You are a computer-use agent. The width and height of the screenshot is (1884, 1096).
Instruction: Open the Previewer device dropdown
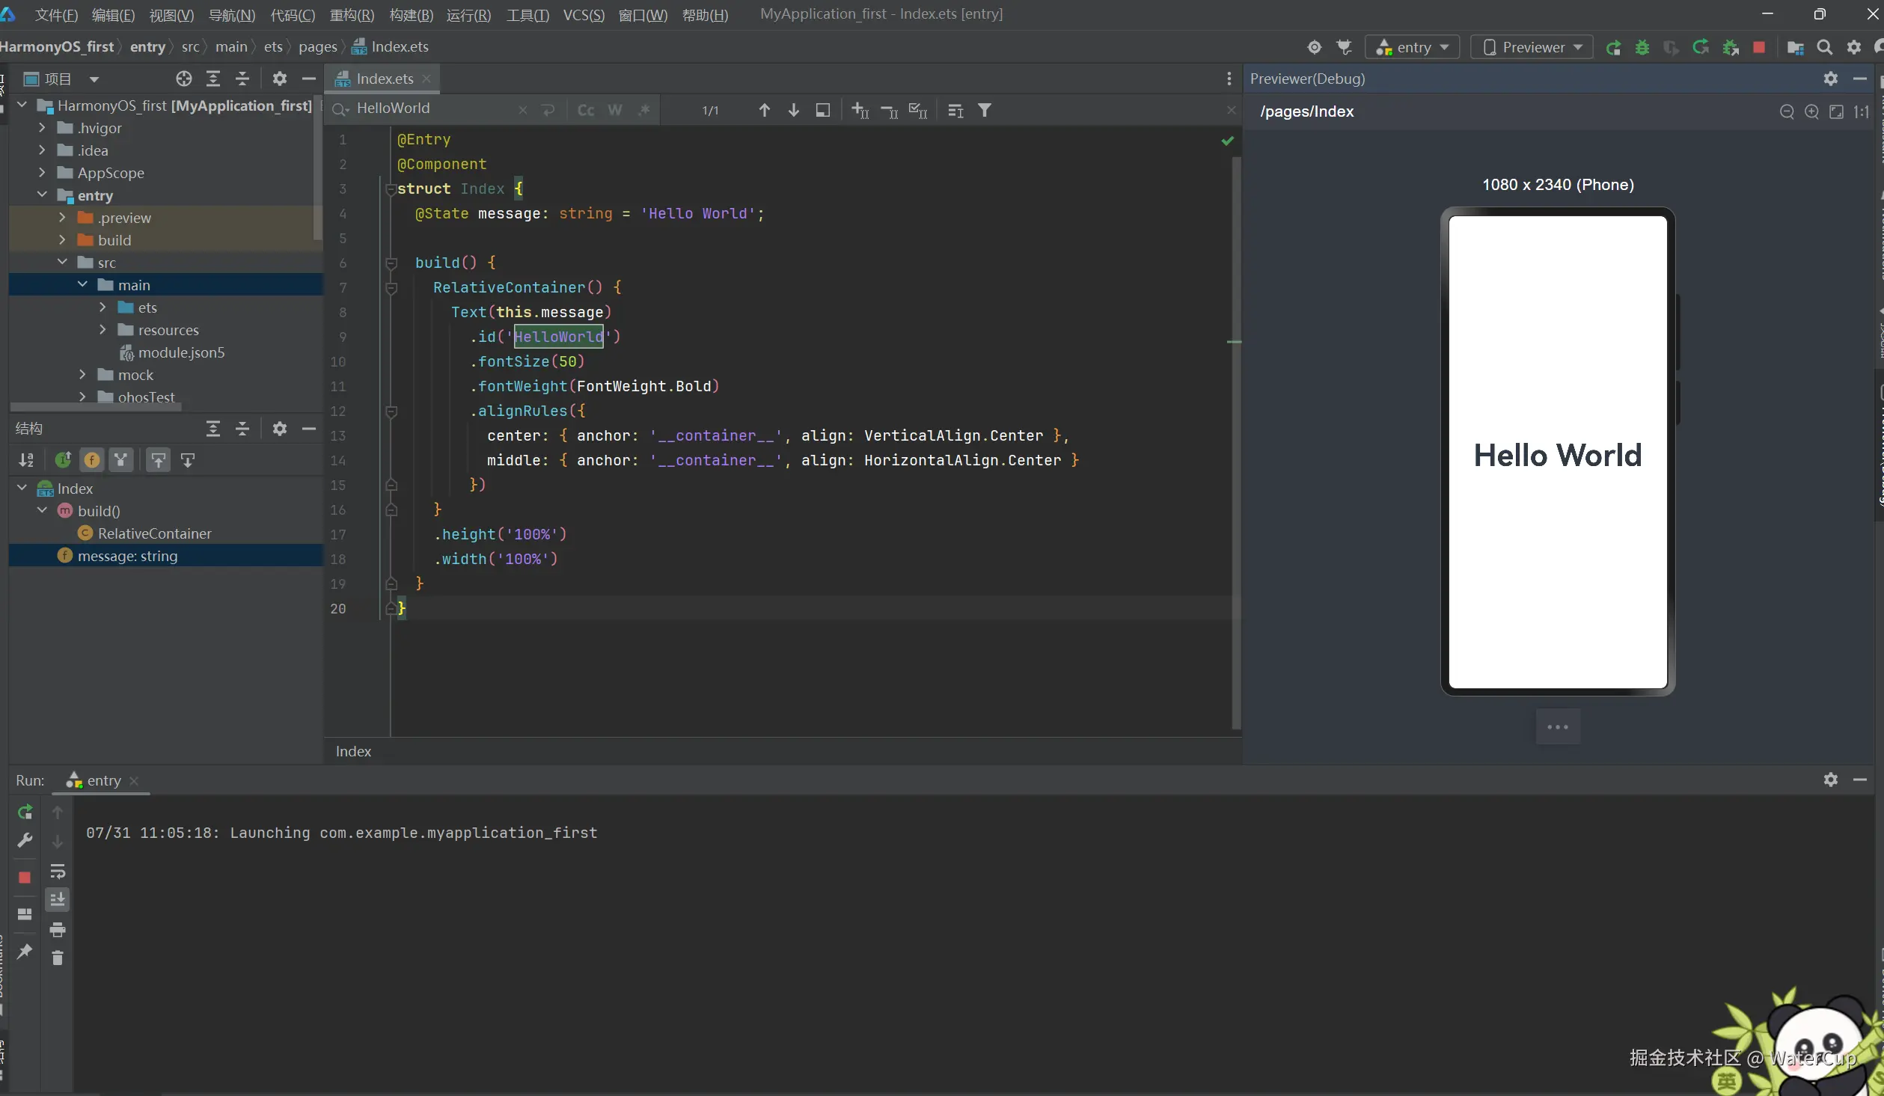1532,47
